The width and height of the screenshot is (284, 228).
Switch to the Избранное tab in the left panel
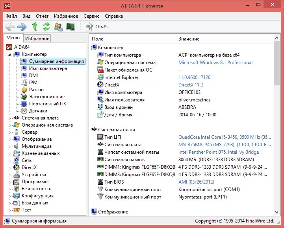(x=37, y=39)
